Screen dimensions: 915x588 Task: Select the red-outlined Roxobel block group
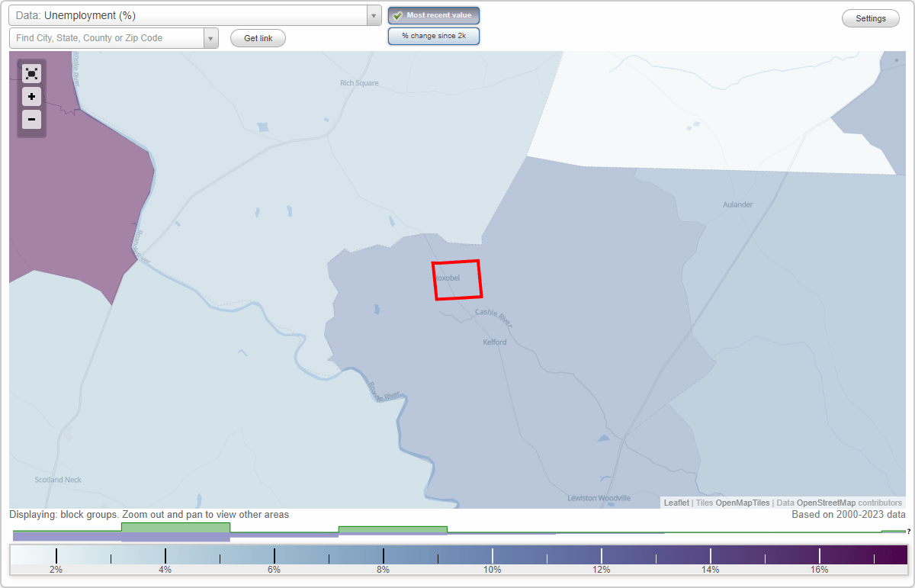point(457,280)
